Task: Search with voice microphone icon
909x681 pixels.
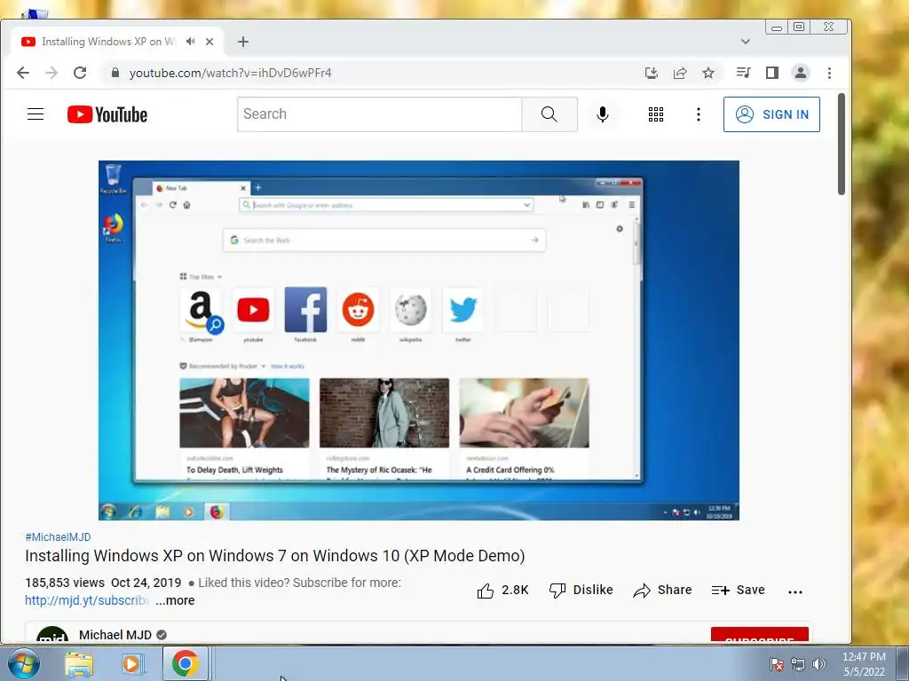Action: pyautogui.click(x=603, y=114)
